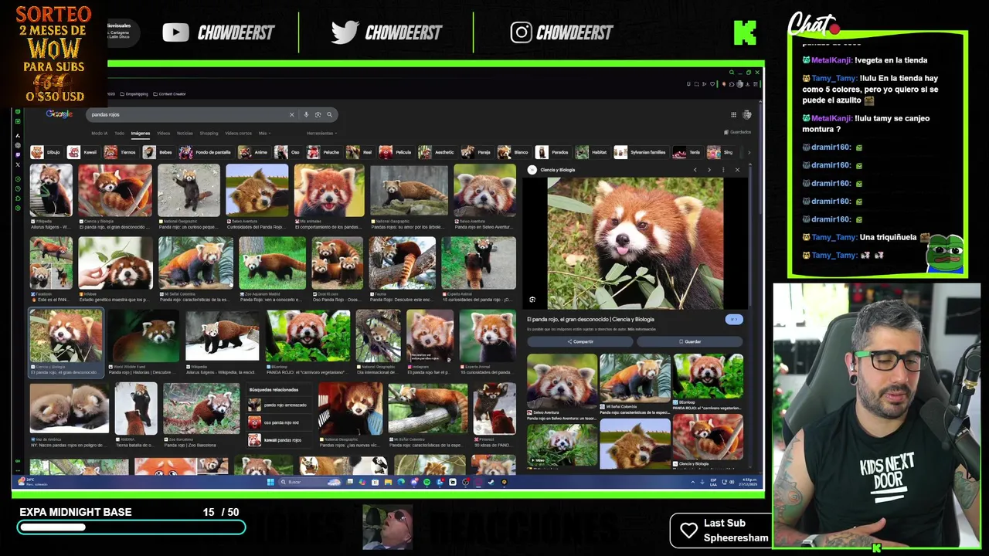The image size is (989, 556).
Task: Open the Google account avatar
Action: [747, 114]
